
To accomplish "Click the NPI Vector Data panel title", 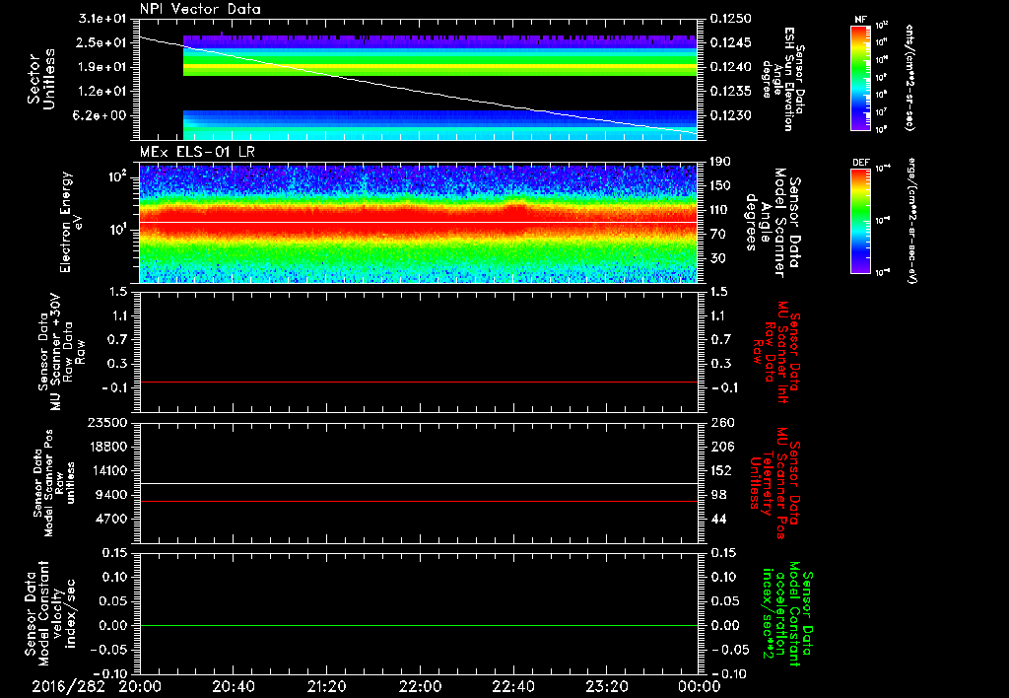I will [x=200, y=9].
